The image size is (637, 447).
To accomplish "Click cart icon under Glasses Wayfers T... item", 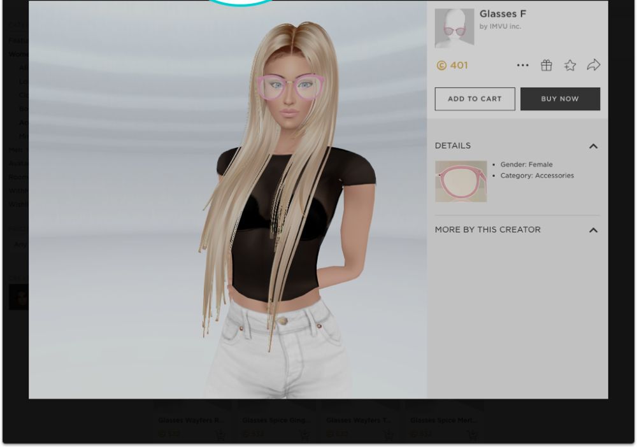I will pyautogui.click(x=388, y=435).
